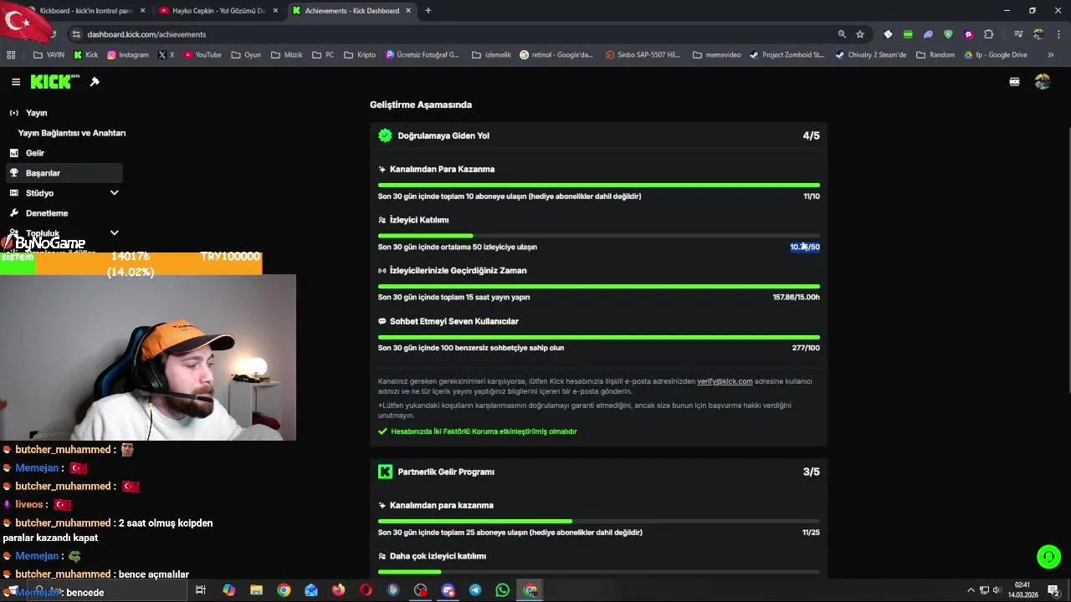Click the verify@kick.com email link
This screenshot has height=602, width=1071.
(725, 381)
